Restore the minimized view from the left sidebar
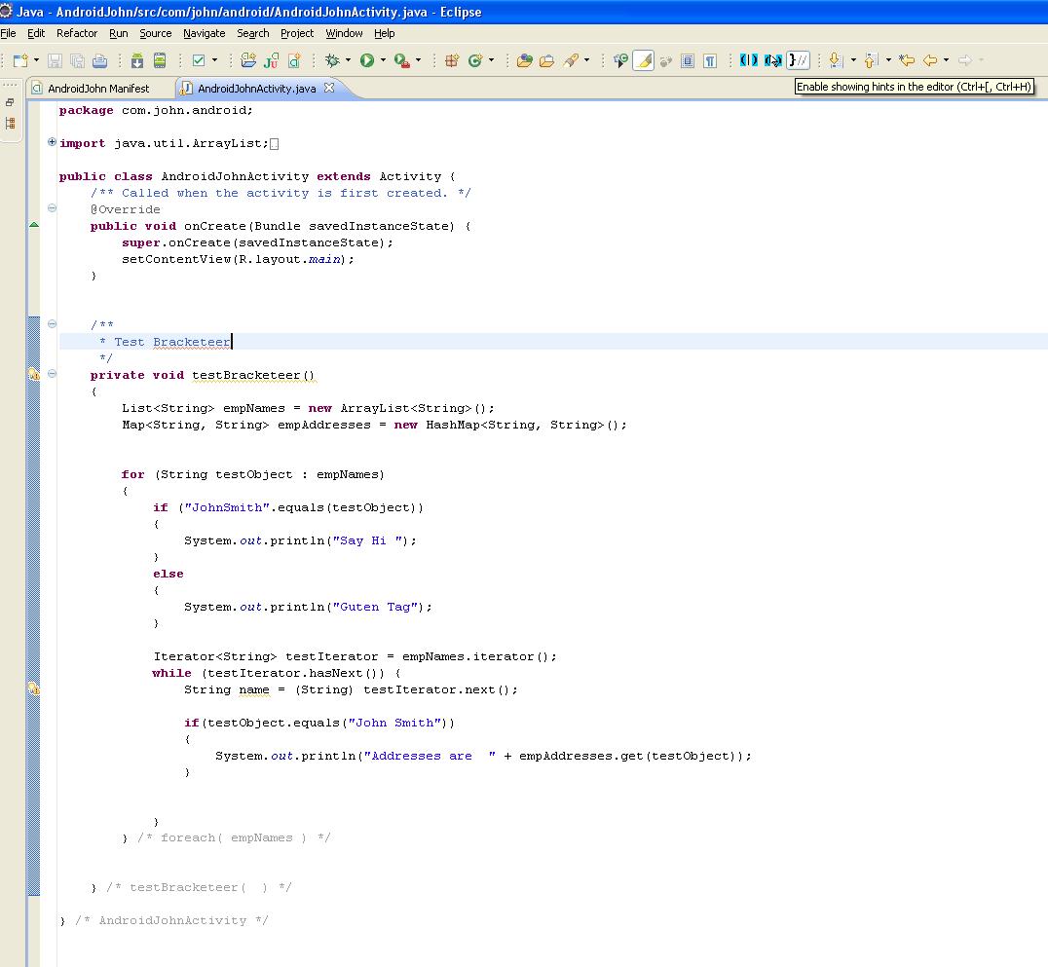 pyautogui.click(x=10, y=102)
